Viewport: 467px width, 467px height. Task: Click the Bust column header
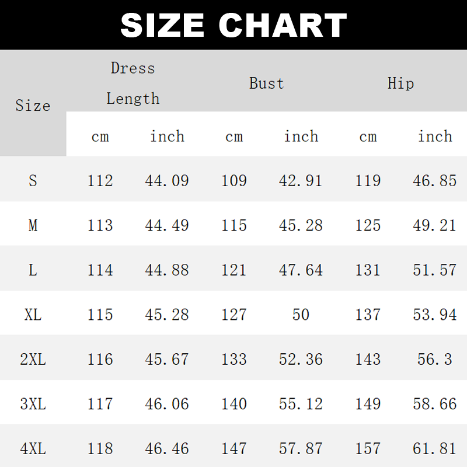(x=267, y=83)
